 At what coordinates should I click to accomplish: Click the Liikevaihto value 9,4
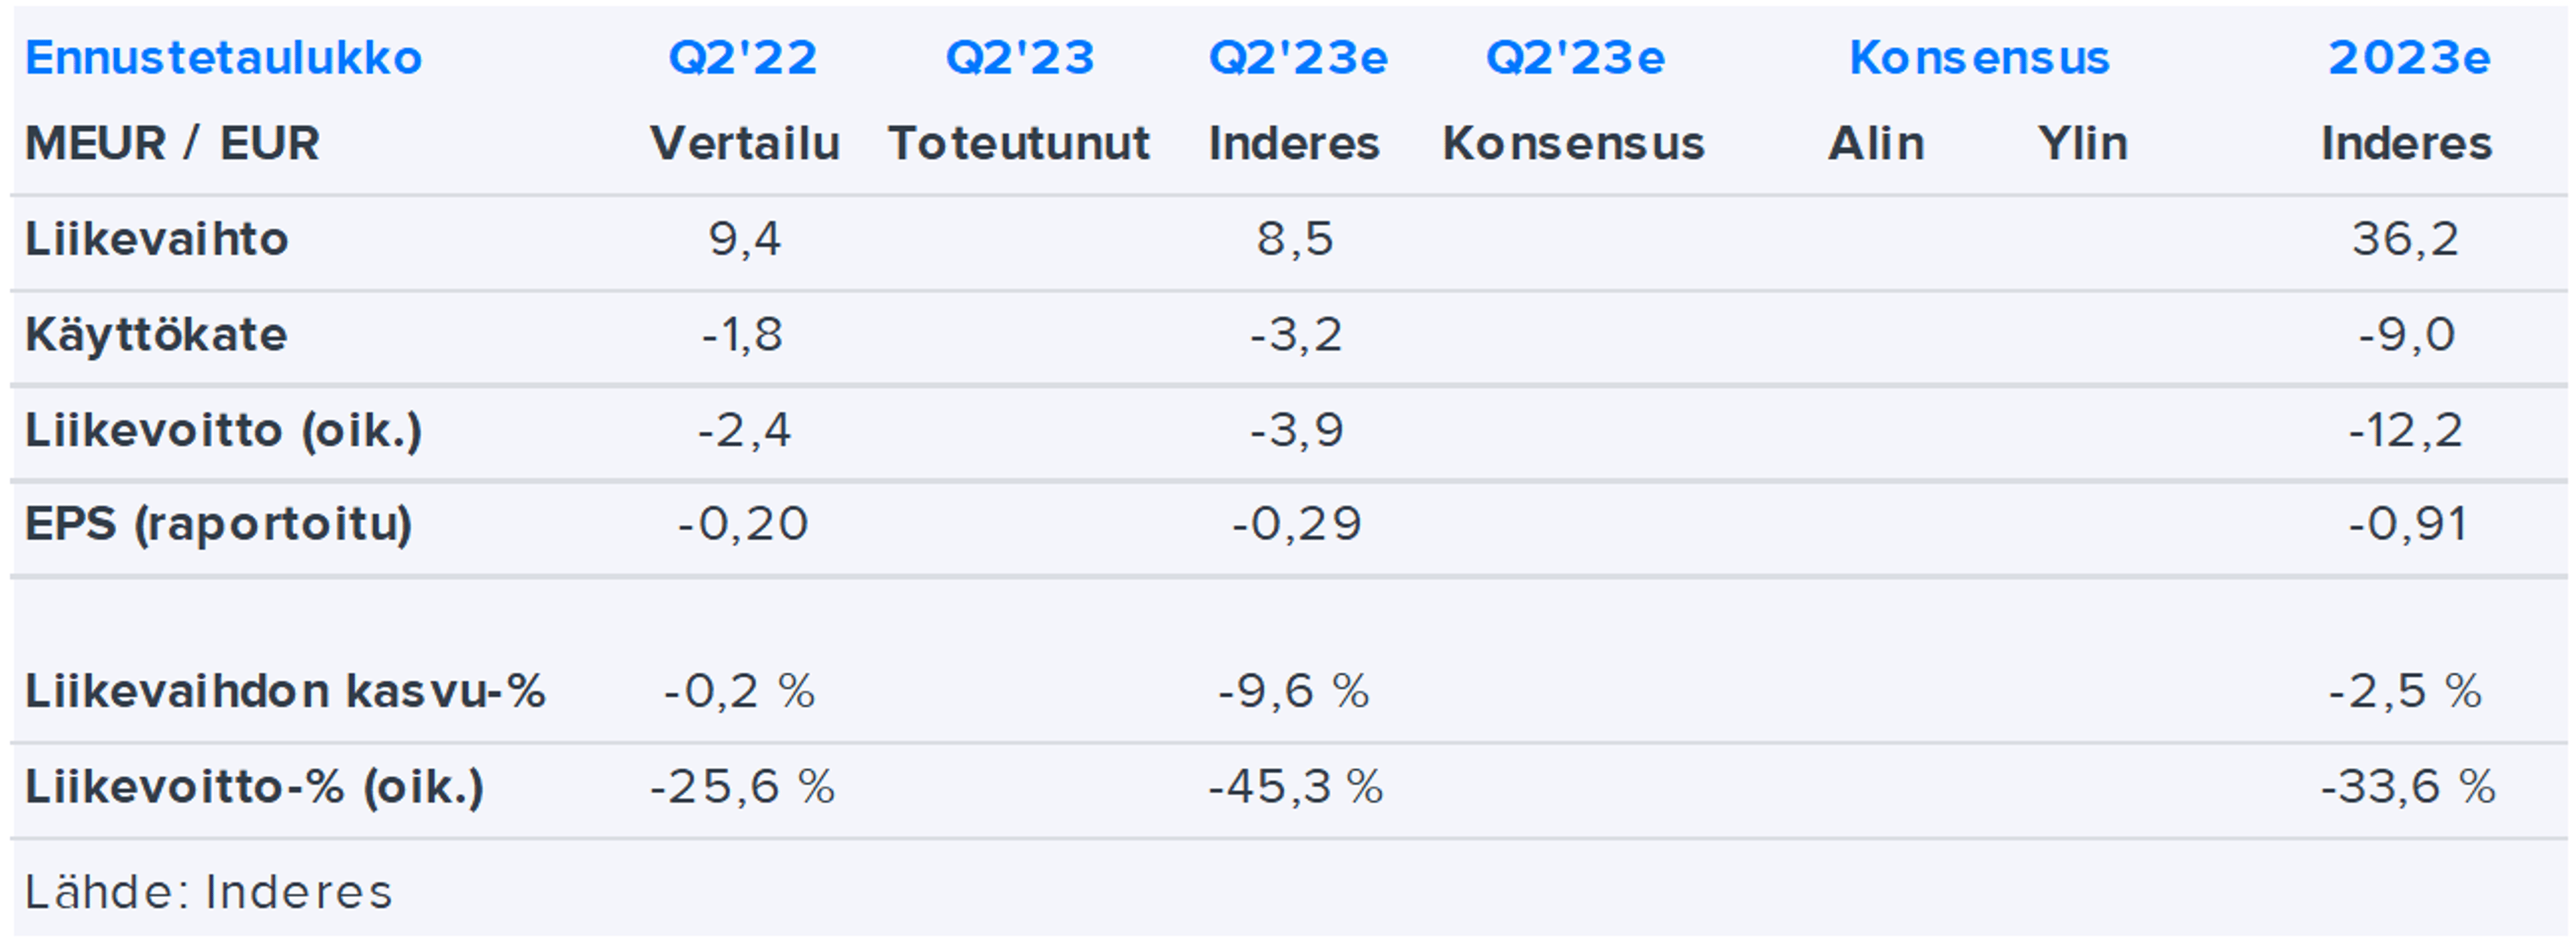point(744,240)
